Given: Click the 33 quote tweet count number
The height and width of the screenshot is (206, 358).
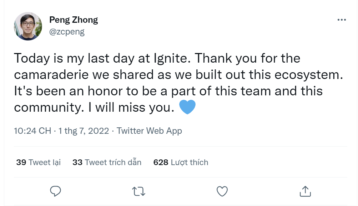Looking at the screenshot, I should point(77,163).
